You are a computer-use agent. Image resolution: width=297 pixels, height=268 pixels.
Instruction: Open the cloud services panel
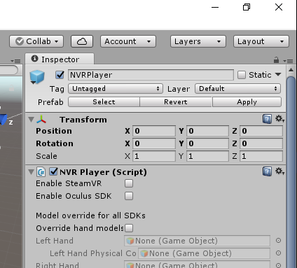82,41
